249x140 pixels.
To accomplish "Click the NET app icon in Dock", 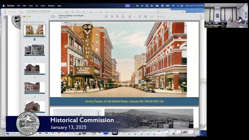I will 115,133.
